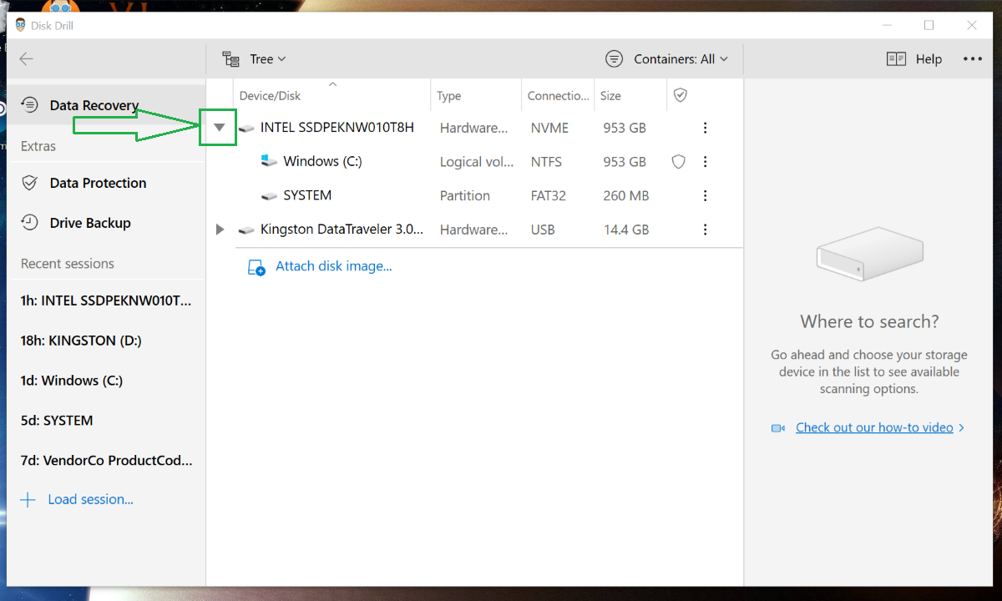Screen dimensions: 1002x601
Task: Click the INTEL SSD drive icon
Action: [246, 129]
